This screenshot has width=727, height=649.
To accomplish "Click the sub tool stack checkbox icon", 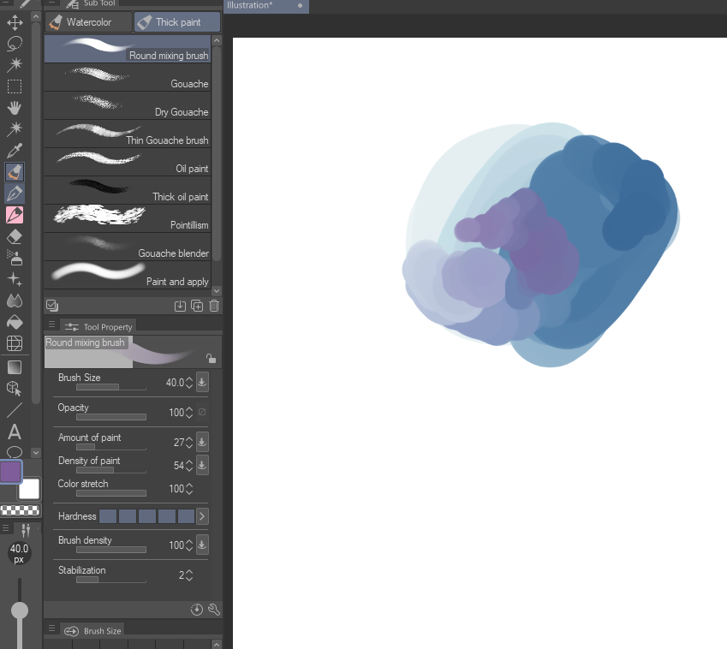I will 52,306.
